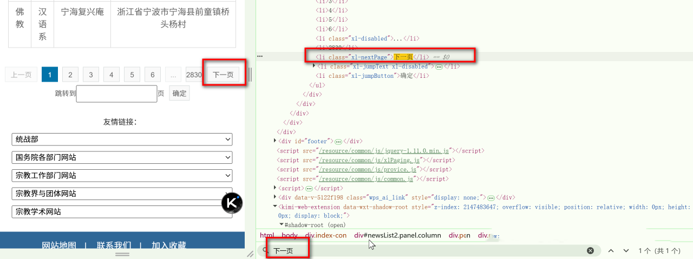
Task: Collapse the #shadow-root (open) node
Action: pyautogui.click(x=282, y=224)
